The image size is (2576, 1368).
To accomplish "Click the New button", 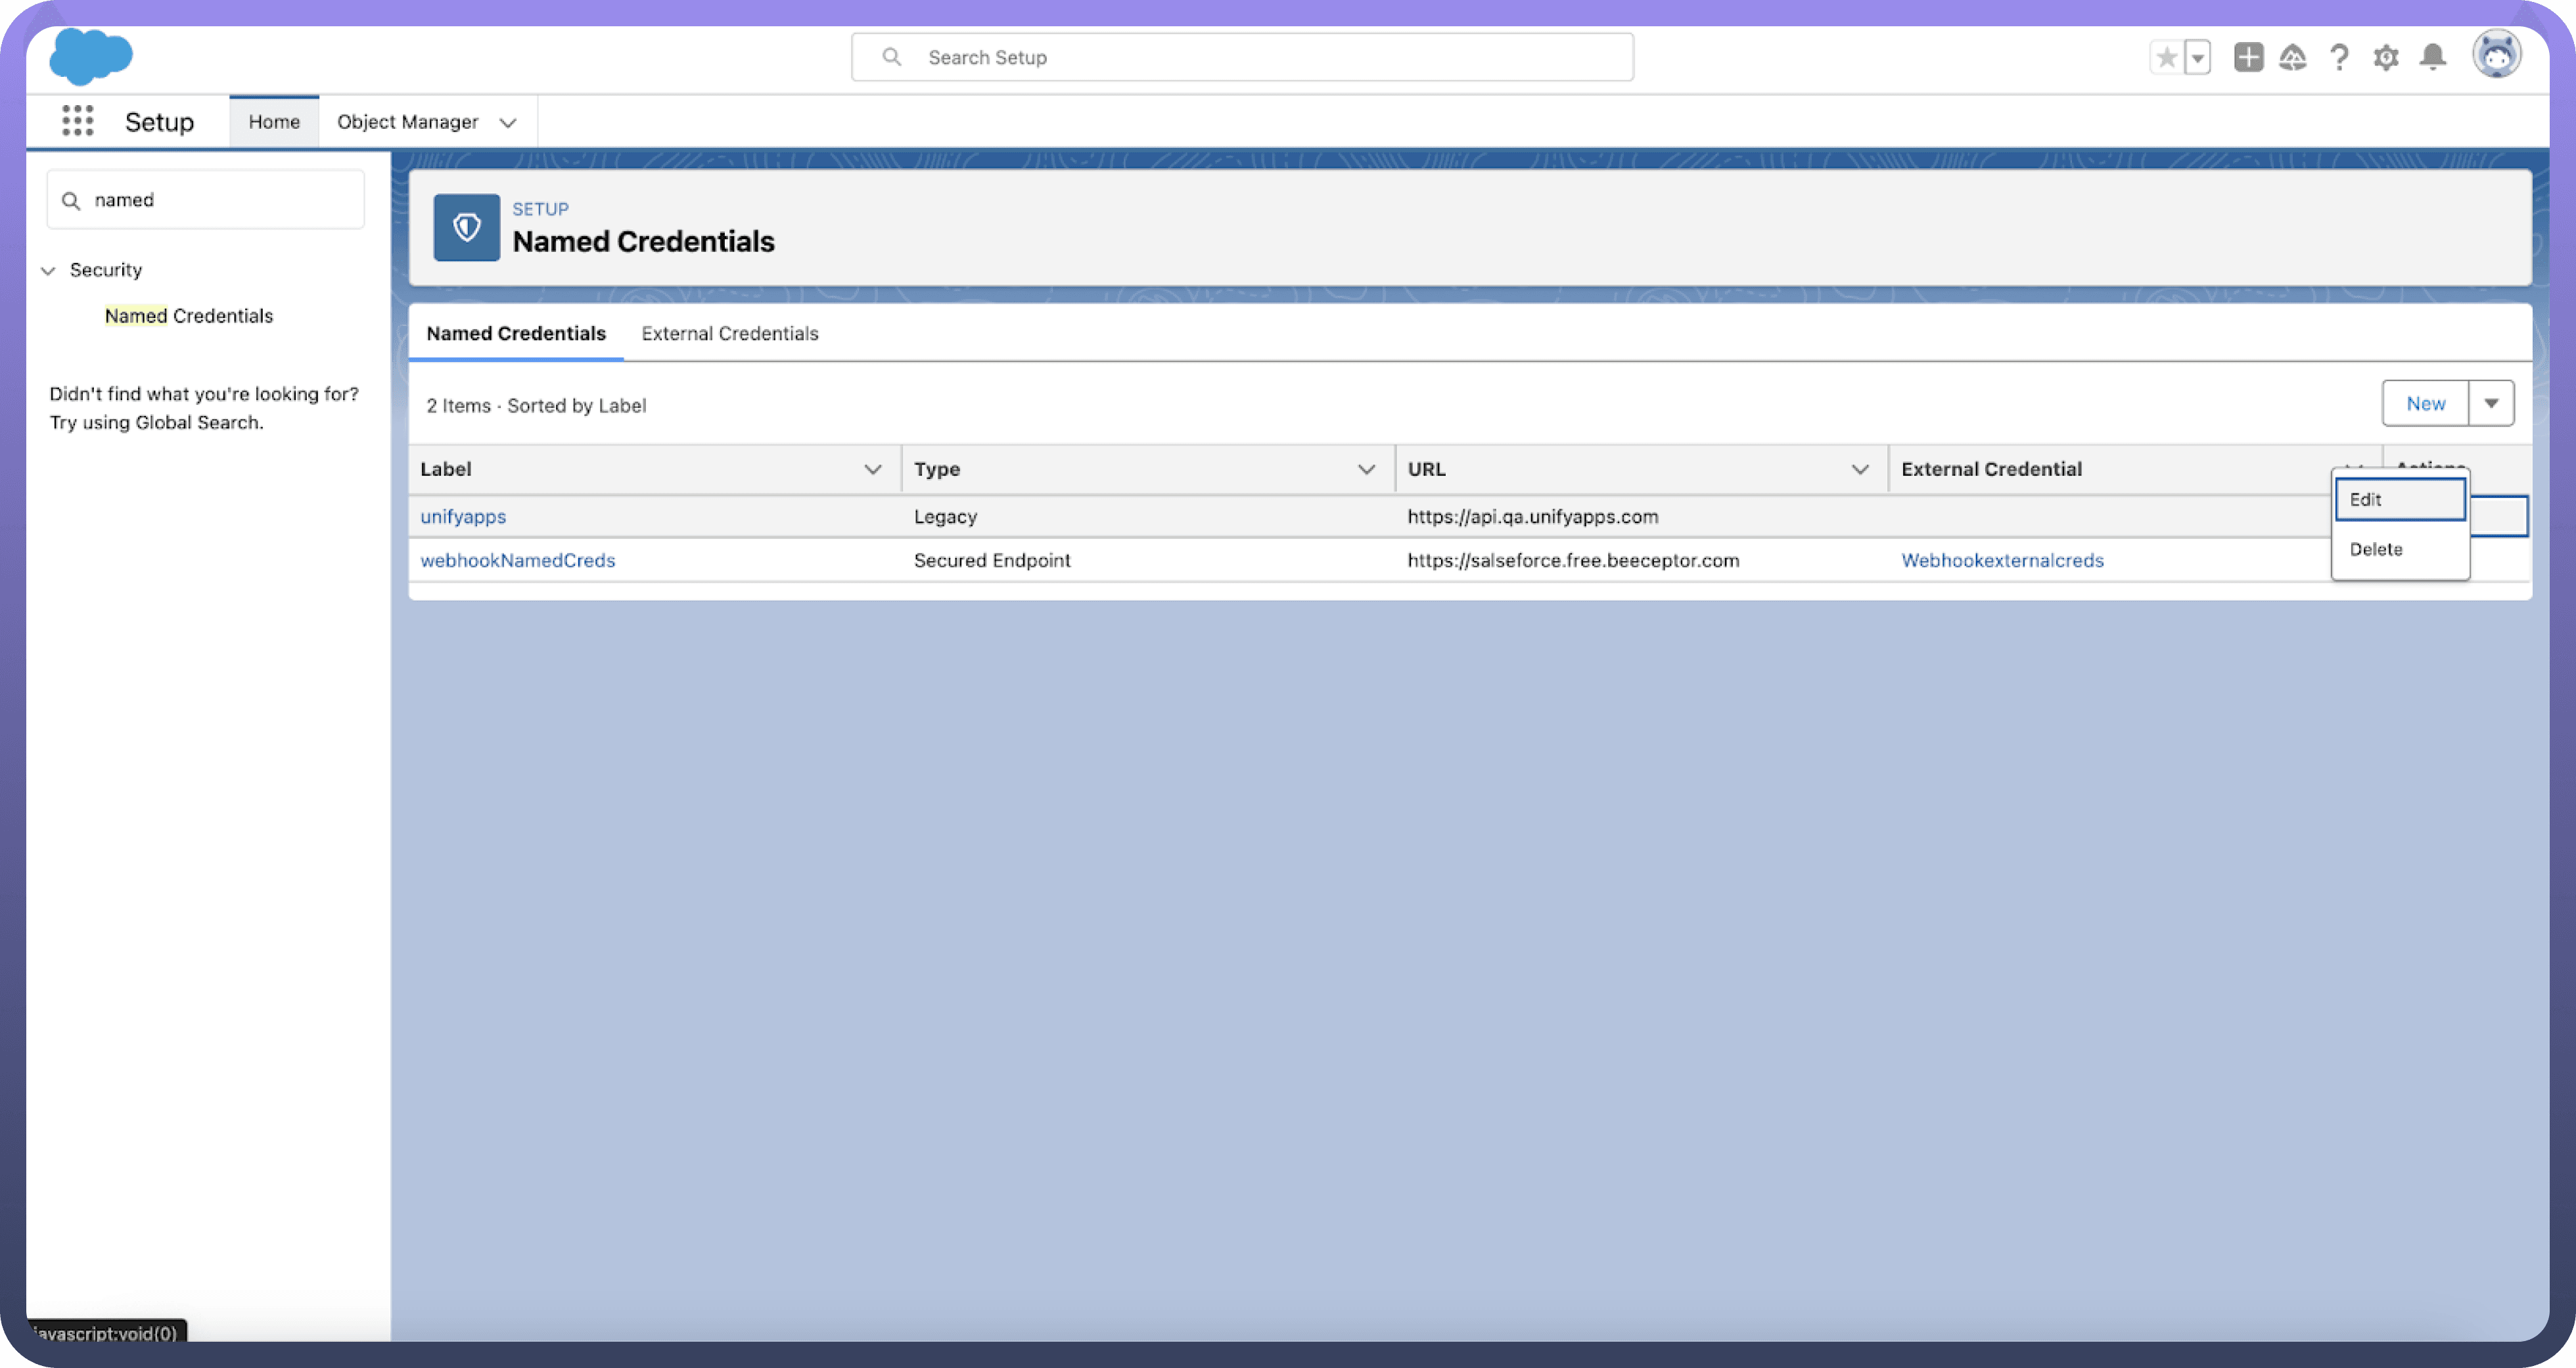I will [x=2425, y=403].
